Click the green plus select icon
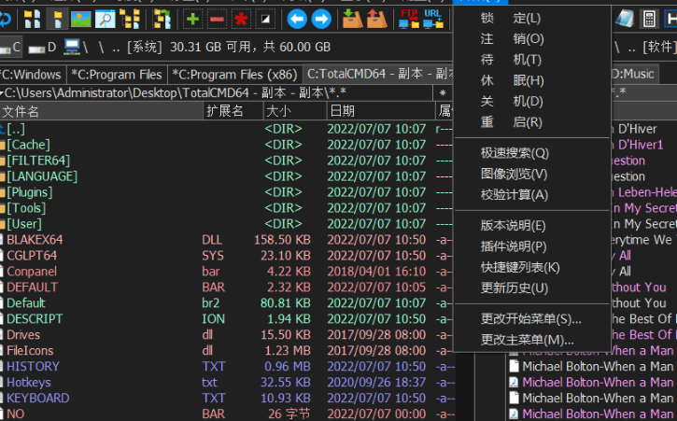This screenshot has height=421, width=677. 193,19
